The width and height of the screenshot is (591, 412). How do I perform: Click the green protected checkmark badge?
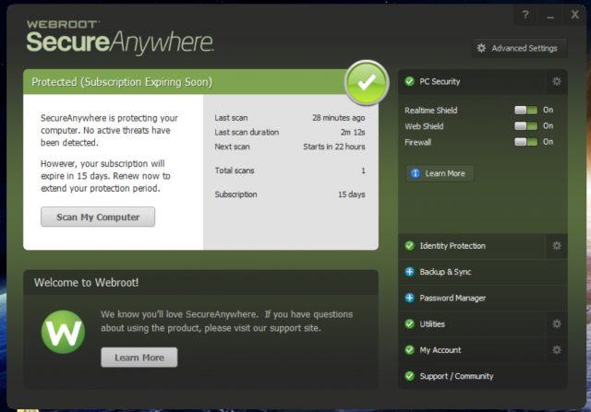tap(366, 82)
